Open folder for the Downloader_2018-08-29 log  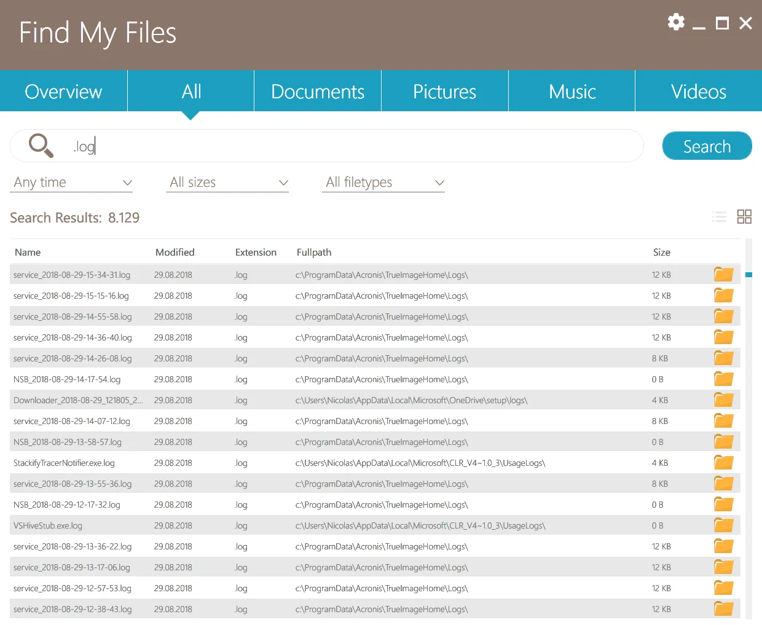[x=723, y=399]
